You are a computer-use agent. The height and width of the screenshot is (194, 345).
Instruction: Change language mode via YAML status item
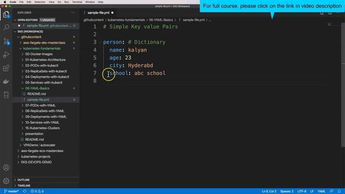pyautogui.click(x=321, y=191)
